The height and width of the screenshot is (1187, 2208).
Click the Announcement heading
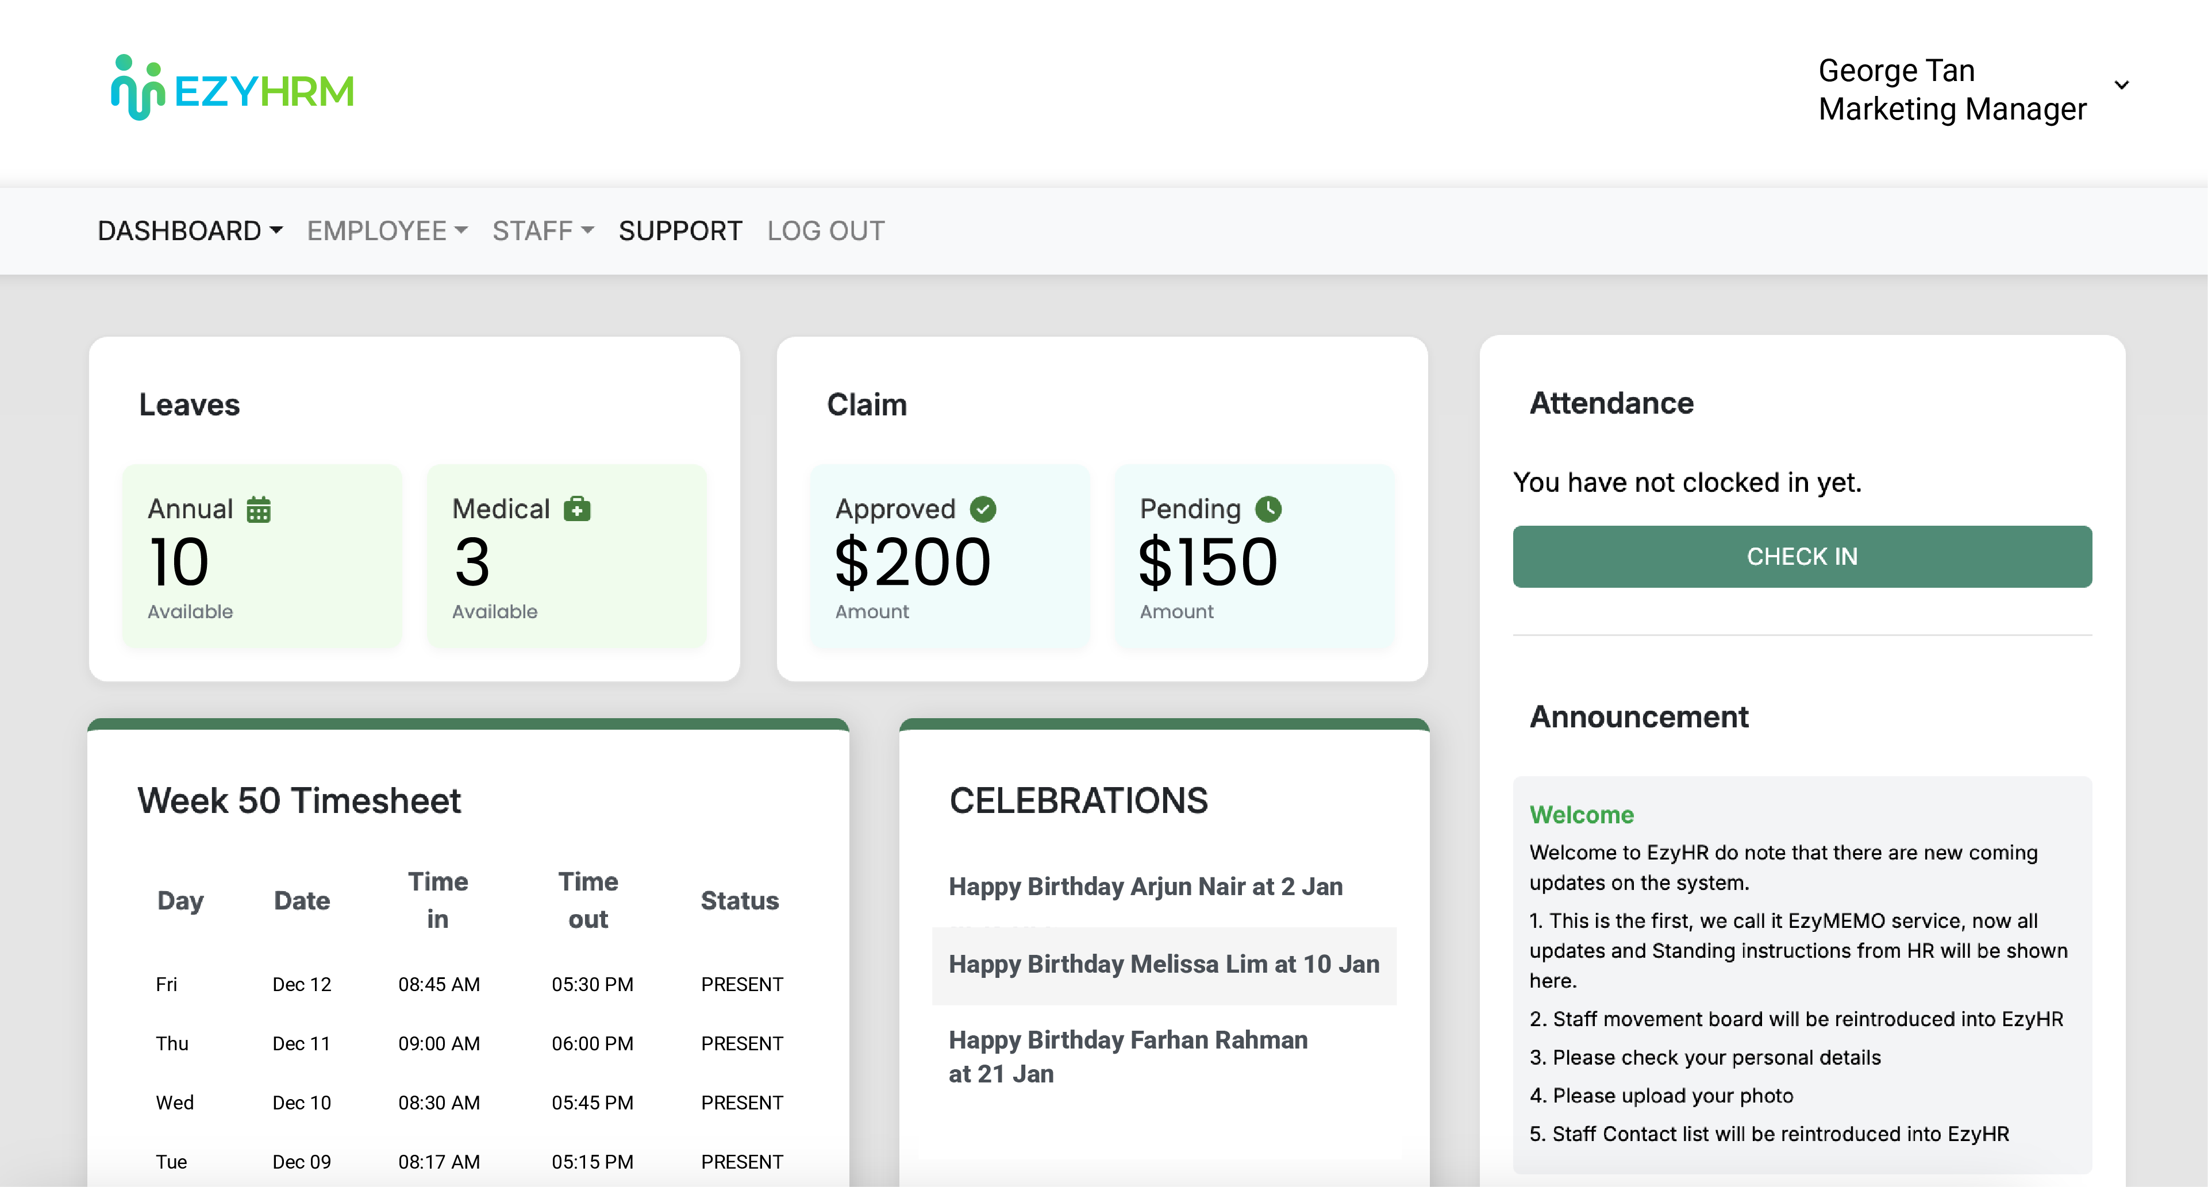coord(1639,716)
